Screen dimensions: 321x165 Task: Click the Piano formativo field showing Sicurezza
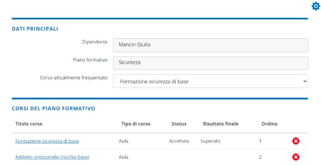pos(211,62)
